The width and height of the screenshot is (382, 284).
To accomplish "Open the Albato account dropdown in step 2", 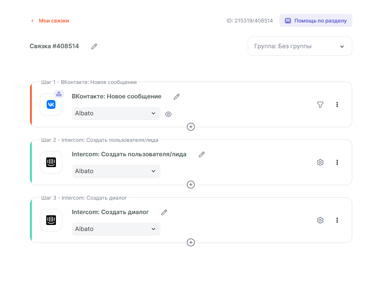I will [116, 172].
